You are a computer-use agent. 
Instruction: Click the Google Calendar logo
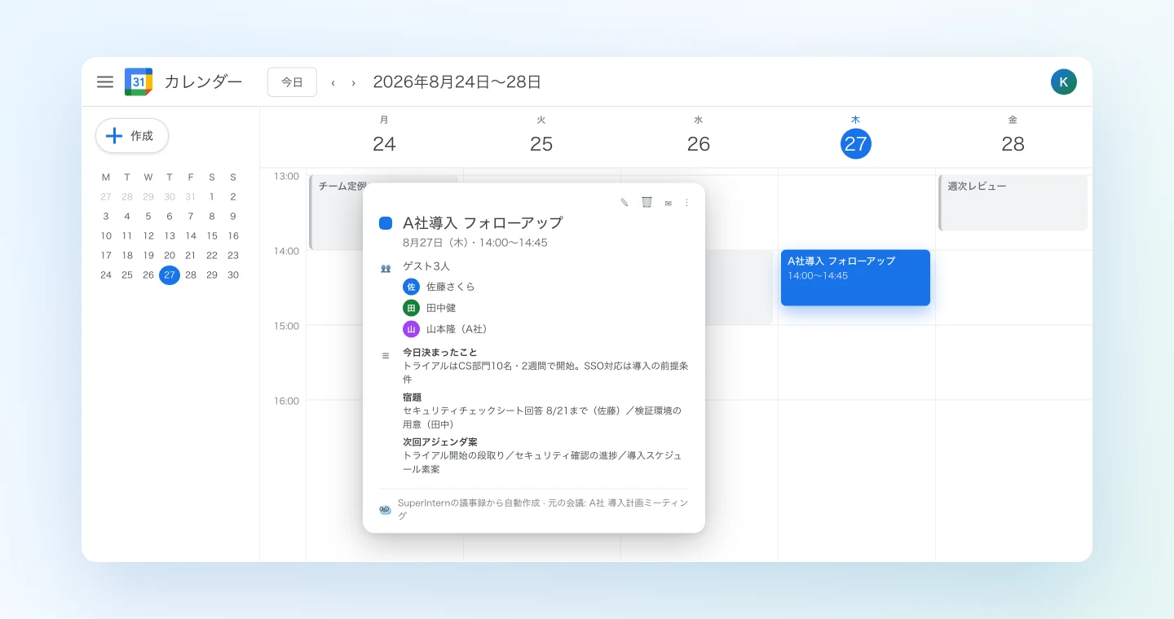(x=139, y=81)
